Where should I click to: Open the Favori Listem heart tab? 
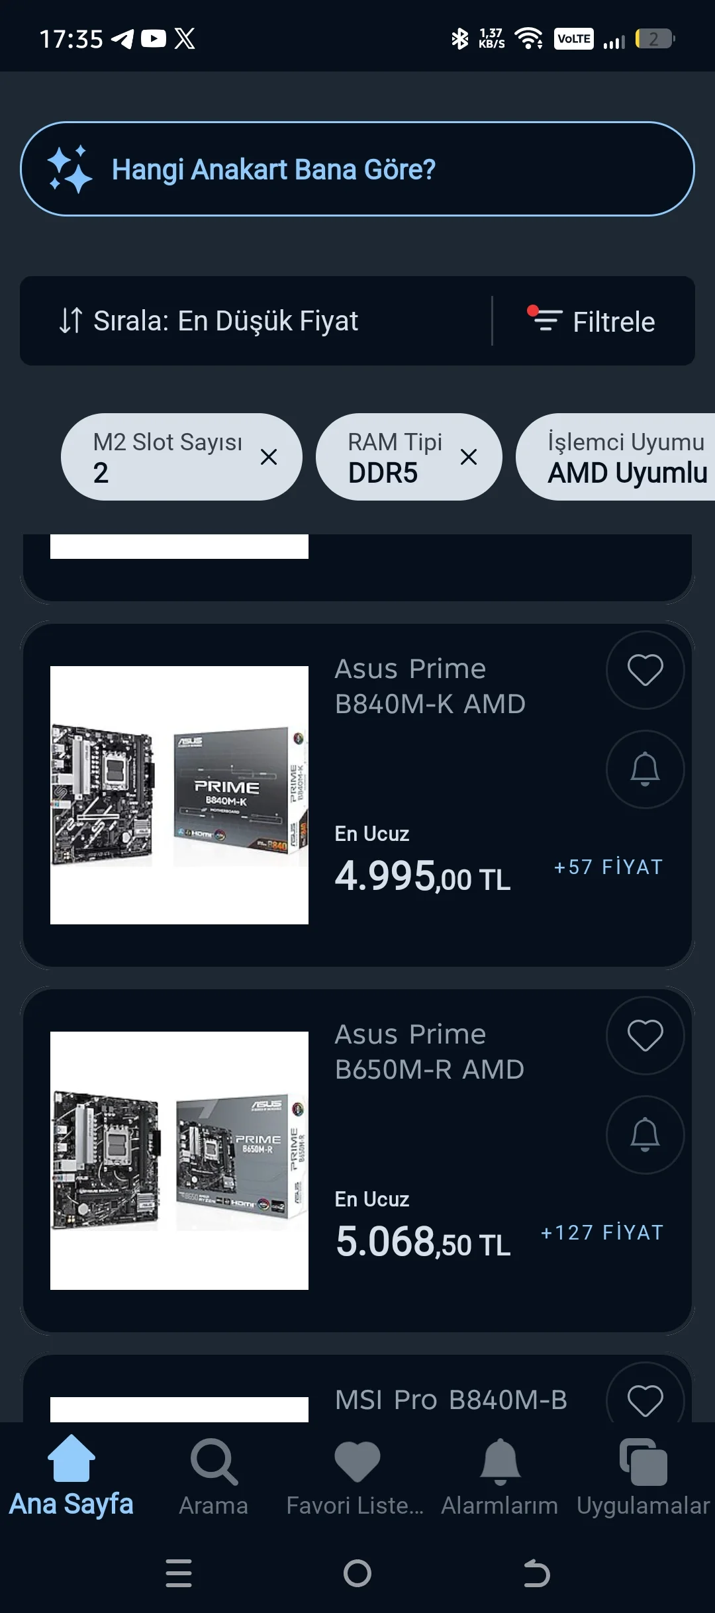356,1475
